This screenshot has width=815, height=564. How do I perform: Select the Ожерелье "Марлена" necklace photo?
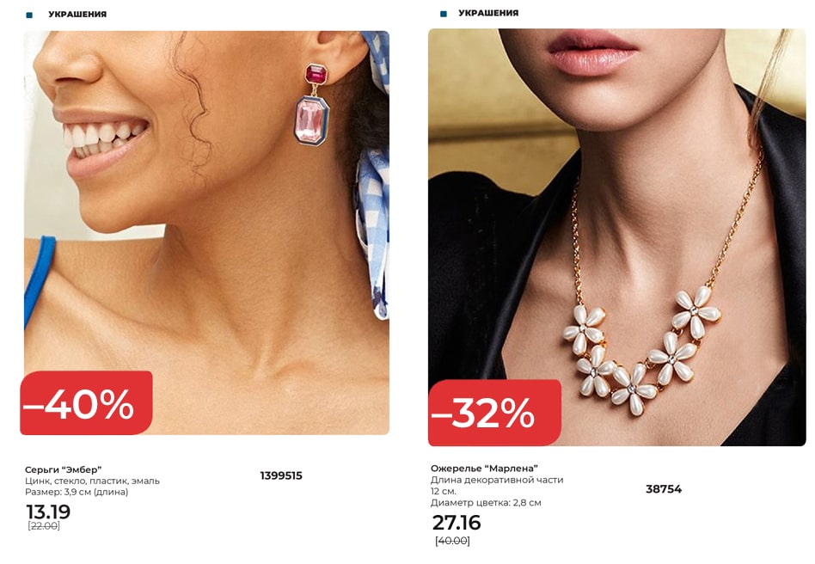pos(617,237)
